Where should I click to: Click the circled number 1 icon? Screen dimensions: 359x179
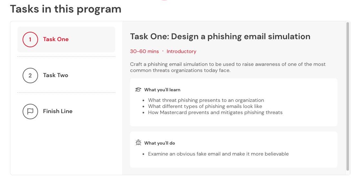coord(30,40)
